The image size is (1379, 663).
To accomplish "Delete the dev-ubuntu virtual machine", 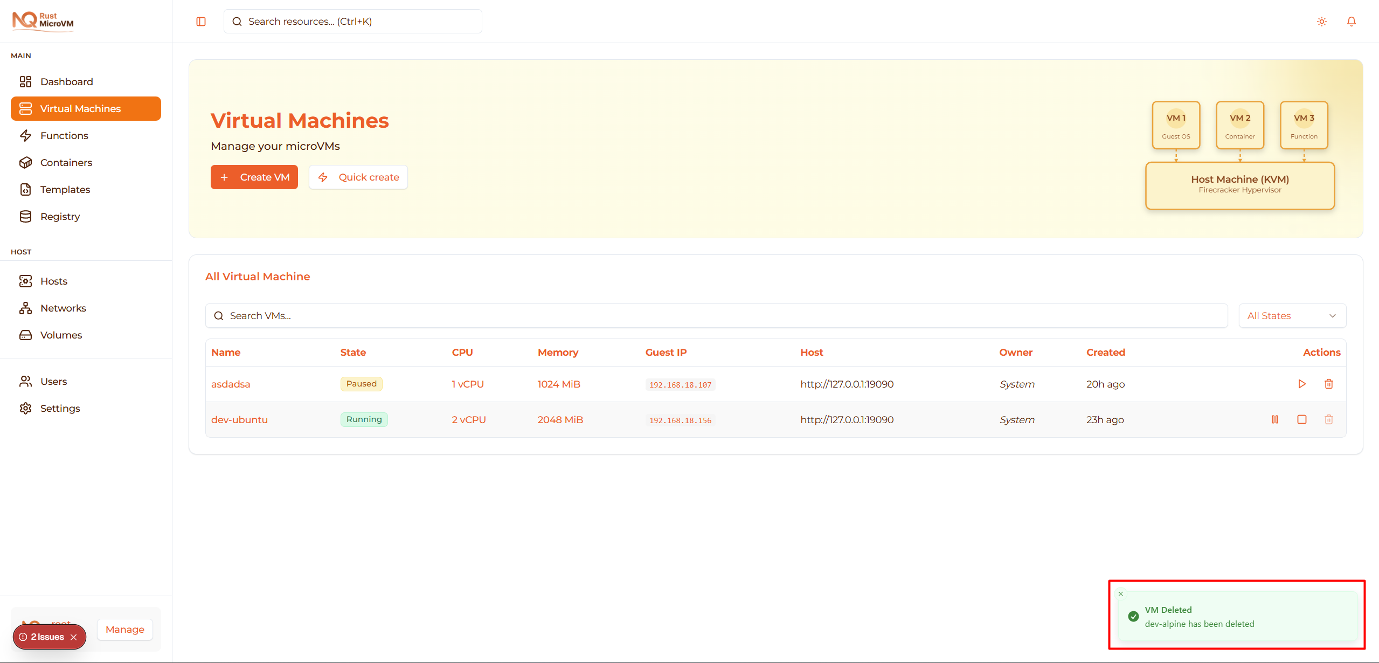I will tap(1329, 419).
